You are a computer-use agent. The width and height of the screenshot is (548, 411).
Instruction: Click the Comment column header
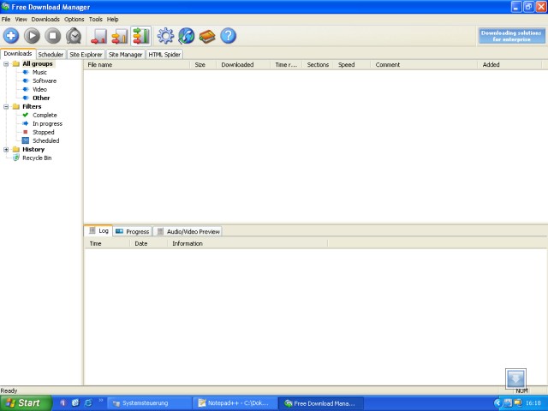point(424,65)
